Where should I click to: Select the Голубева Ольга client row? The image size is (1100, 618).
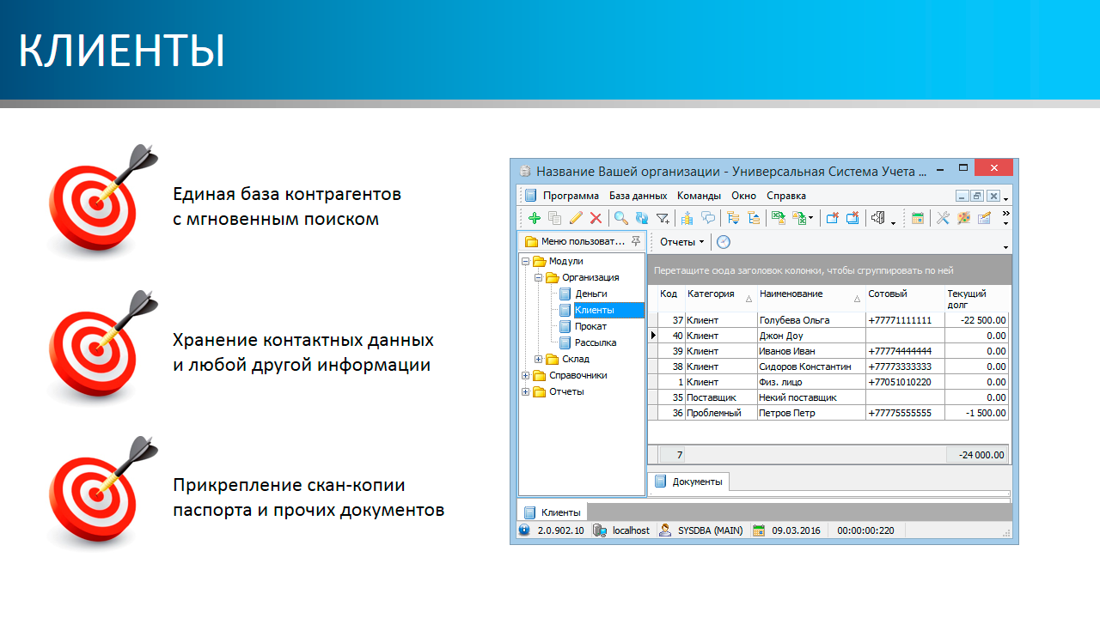pyautogui.click(x=794, y=320)
